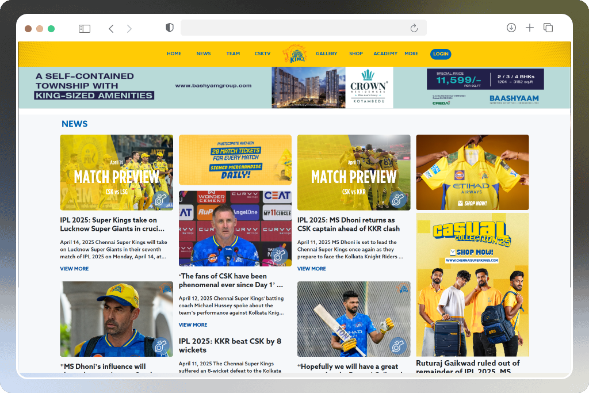Viewport: 589px width, 393px height.
Task: Go back with the browser back arrow
Action: pos(111,29)
